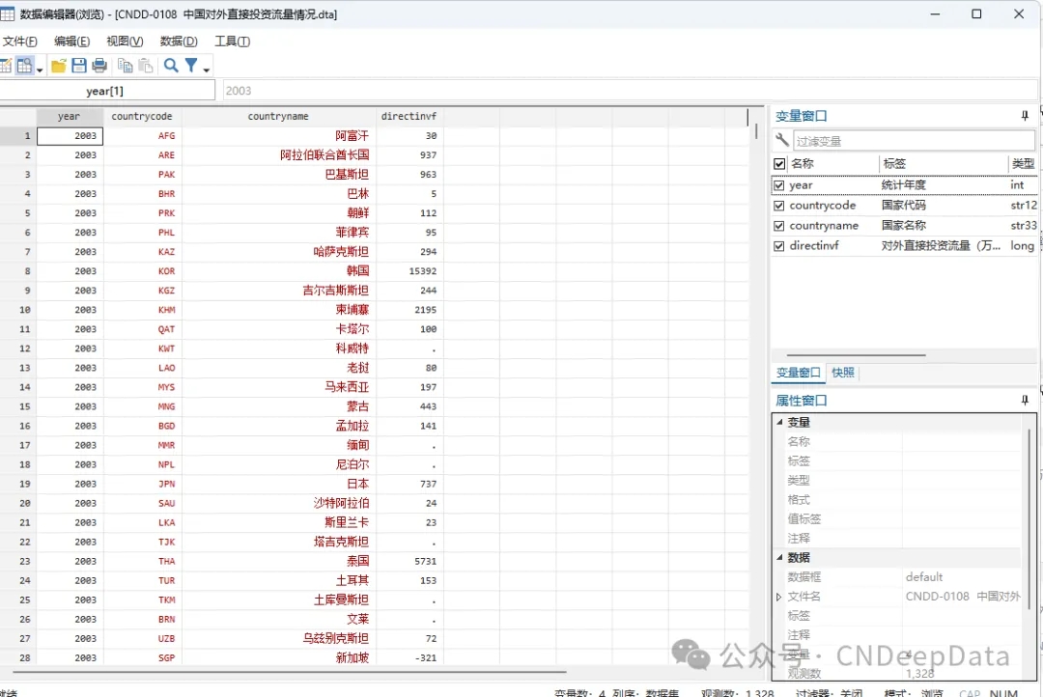Viewport: 1043px width, 697px height.
Task: Click the 5731 value for 泰国
Action: coord(409,561)
